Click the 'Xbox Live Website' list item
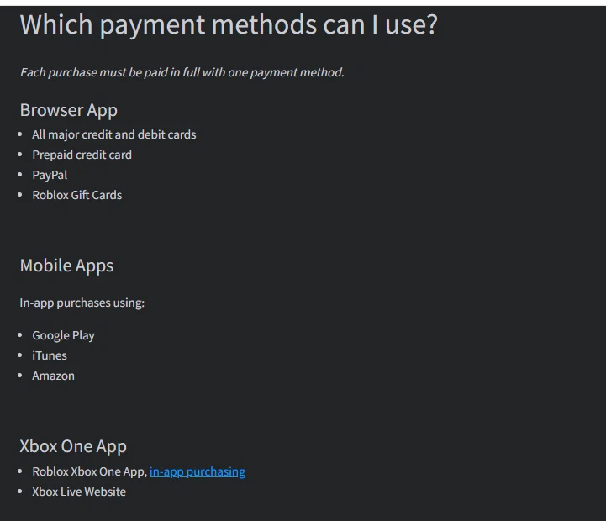 (79, 492)
